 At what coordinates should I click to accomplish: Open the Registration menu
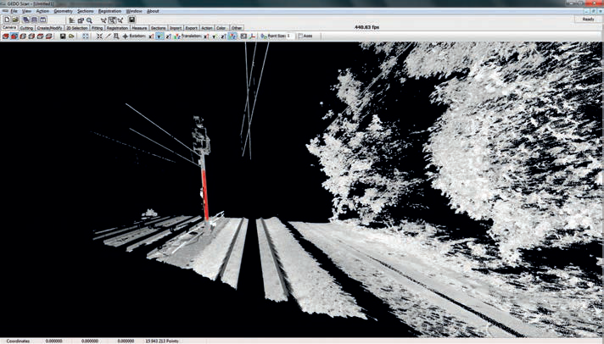[x=109, y=11]
